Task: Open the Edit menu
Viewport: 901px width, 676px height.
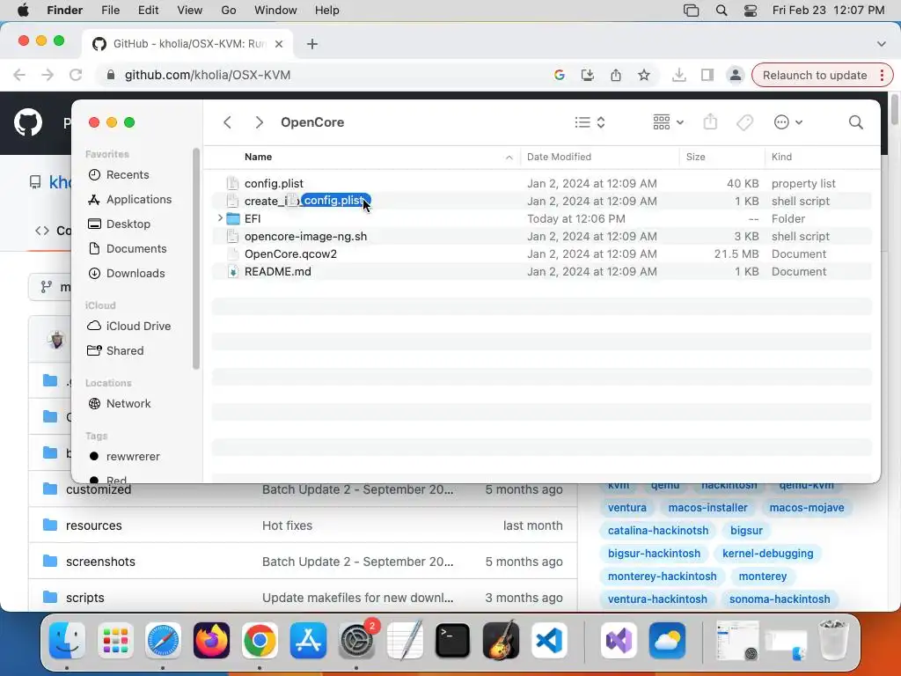Action: [148, 11]
